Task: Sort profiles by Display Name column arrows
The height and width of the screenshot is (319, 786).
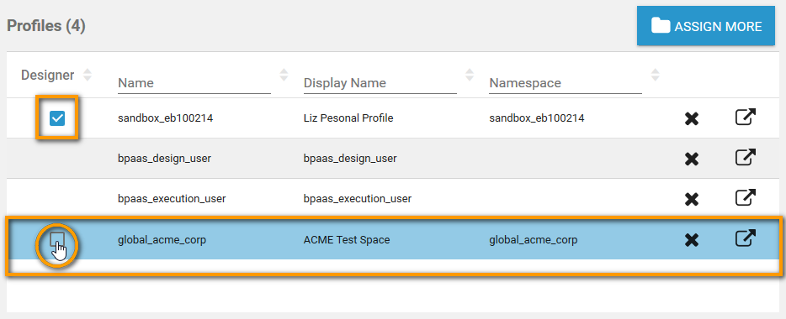Action: click(x=470, y=75)
